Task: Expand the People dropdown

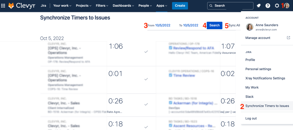Action: (x=145, y=6)
